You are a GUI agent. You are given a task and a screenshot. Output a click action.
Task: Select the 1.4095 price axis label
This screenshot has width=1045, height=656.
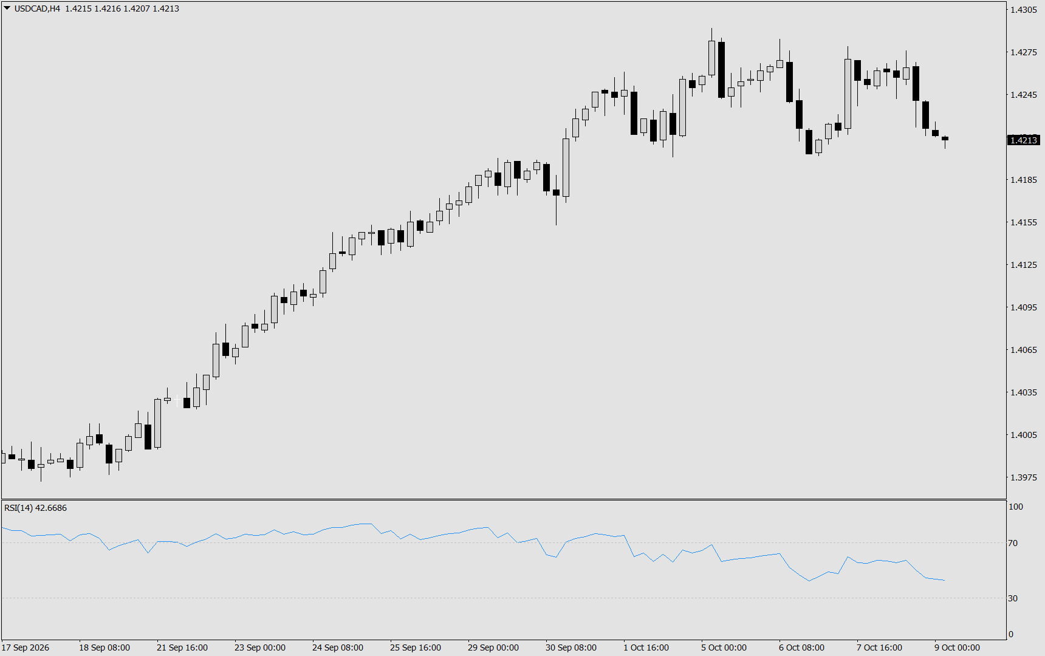1024,307
